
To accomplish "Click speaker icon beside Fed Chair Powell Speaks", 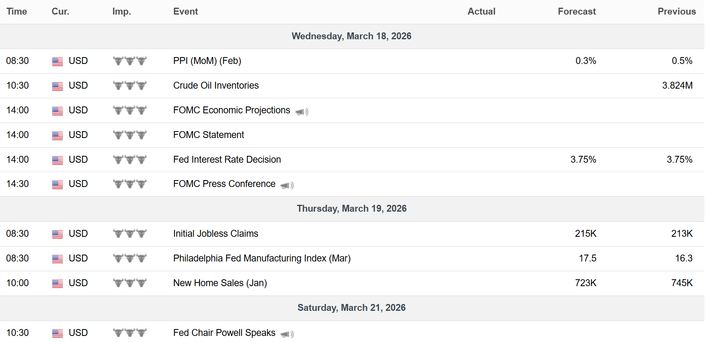I will point(287,334).
